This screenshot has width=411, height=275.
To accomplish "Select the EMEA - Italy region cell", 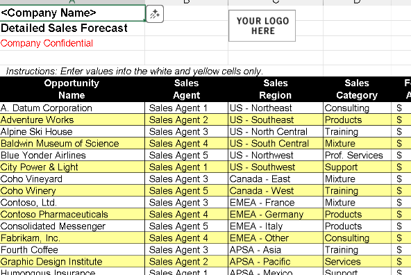I will tap(276, 226).
